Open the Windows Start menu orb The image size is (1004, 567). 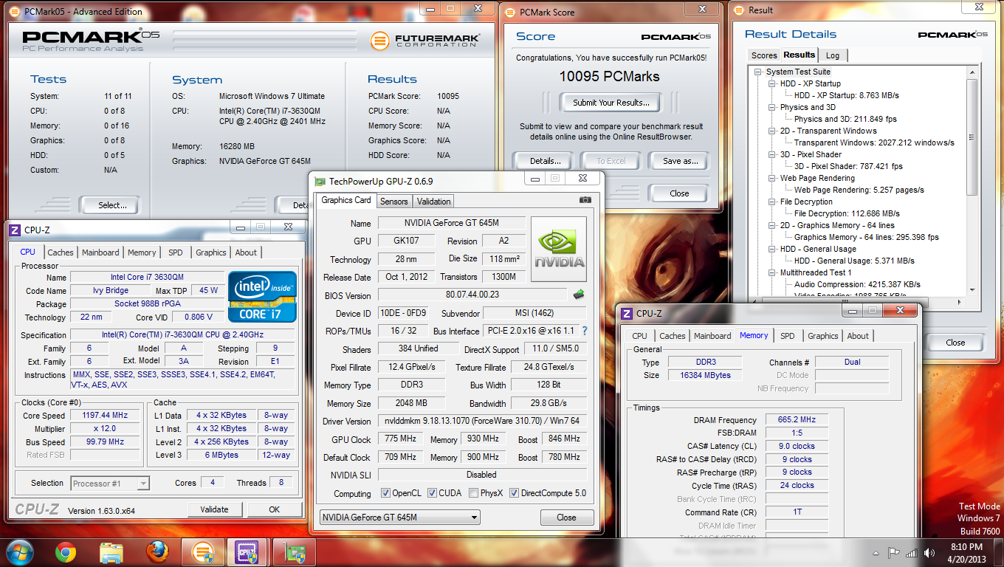(x=20, y=551)
